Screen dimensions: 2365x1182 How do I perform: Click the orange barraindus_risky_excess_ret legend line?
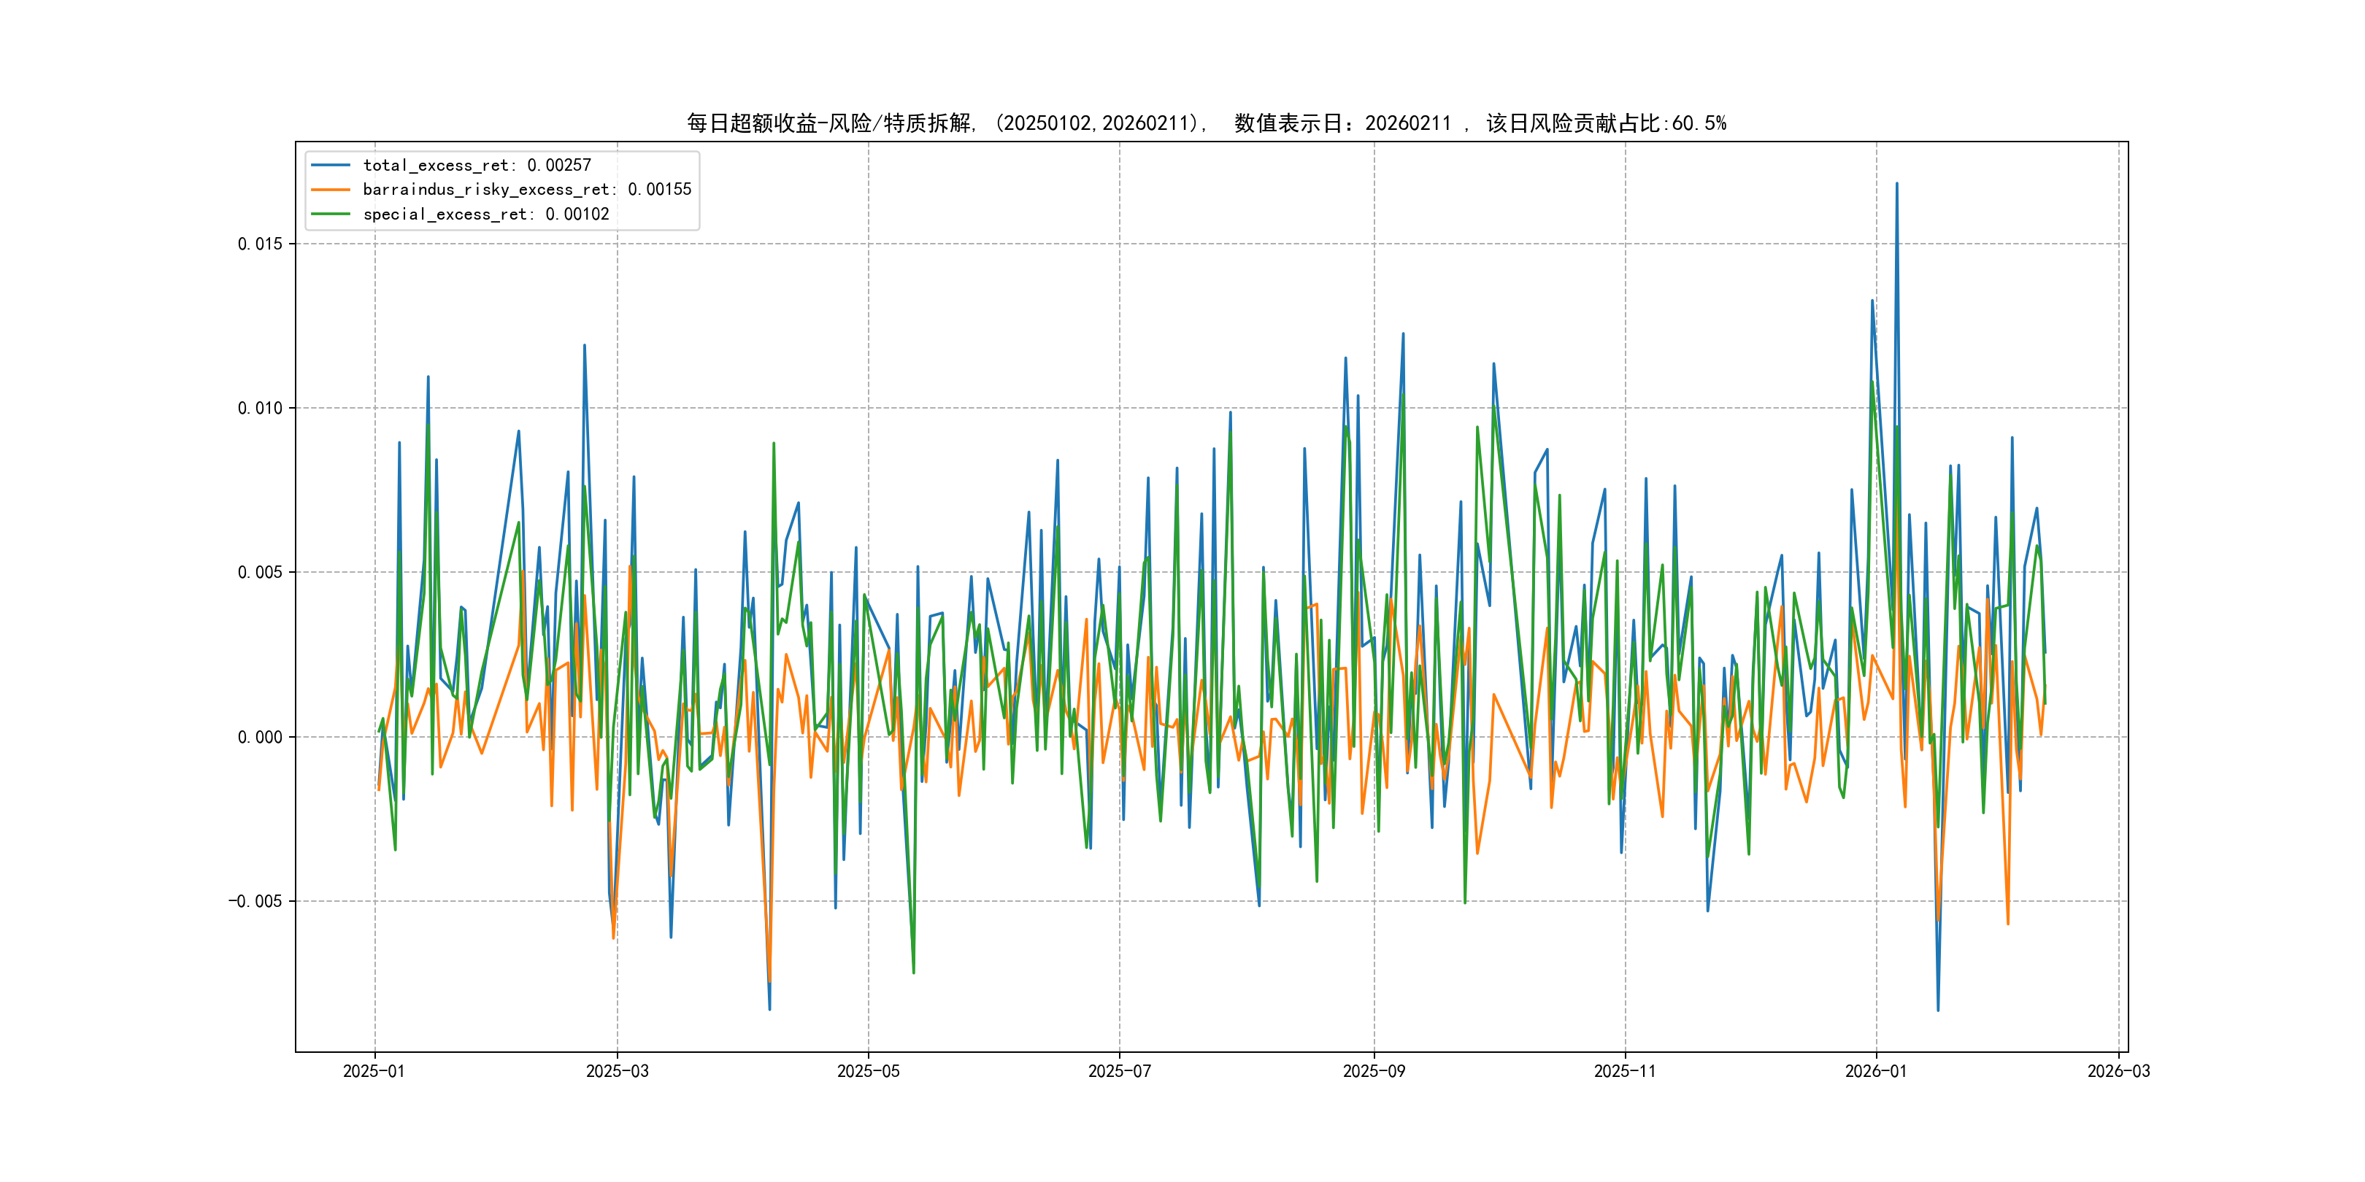tap(331, 190)
